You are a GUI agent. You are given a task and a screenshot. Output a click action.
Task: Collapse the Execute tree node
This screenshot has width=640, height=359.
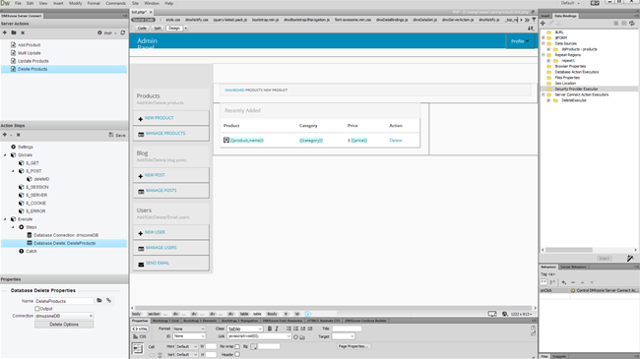[x=5, y=219]
